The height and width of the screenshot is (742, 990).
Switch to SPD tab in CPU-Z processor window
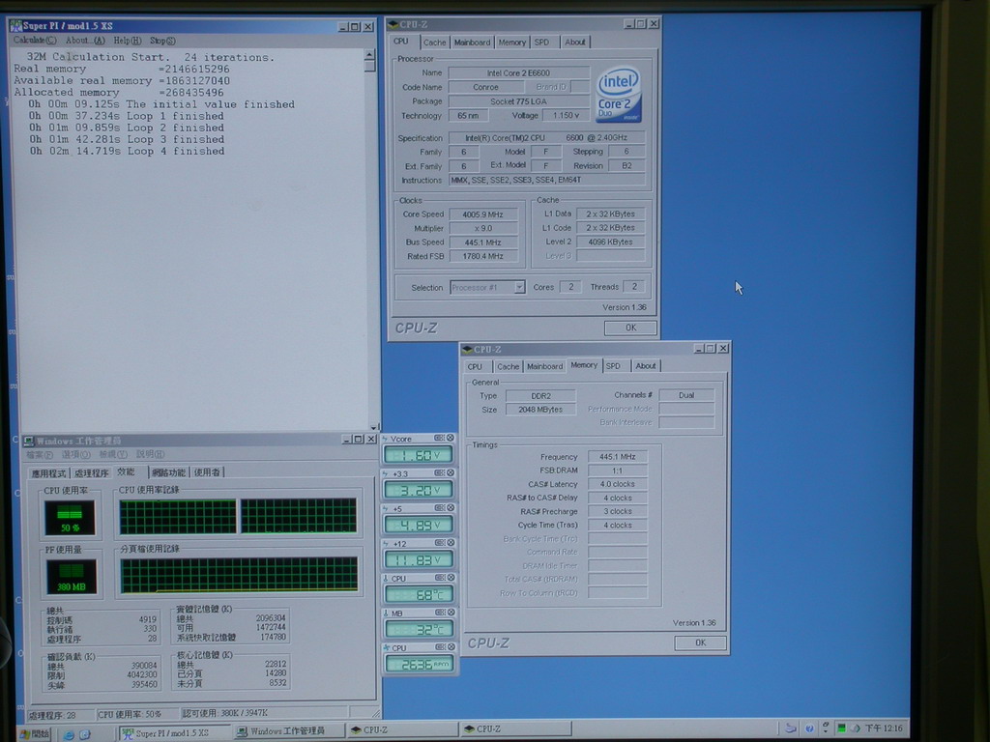coord(542,42)
